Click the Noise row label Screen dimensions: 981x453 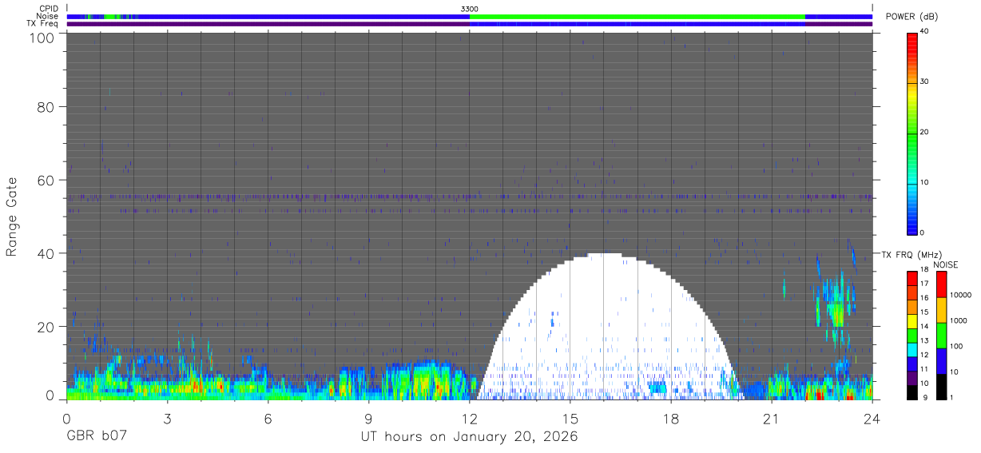pyautogui.click(x=47, y=16)
